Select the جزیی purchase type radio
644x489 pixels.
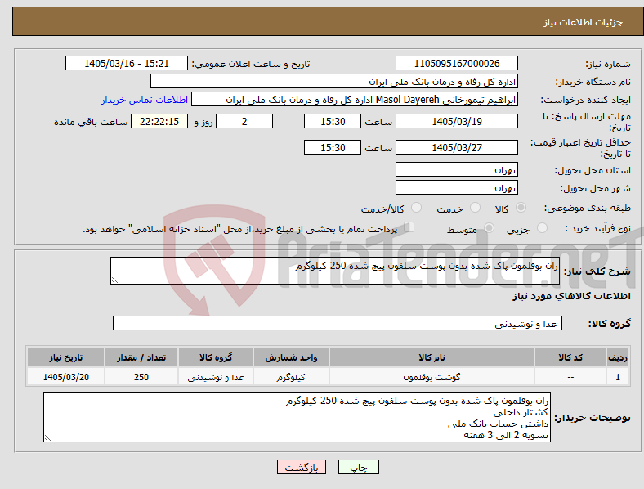tap(542, 227)
